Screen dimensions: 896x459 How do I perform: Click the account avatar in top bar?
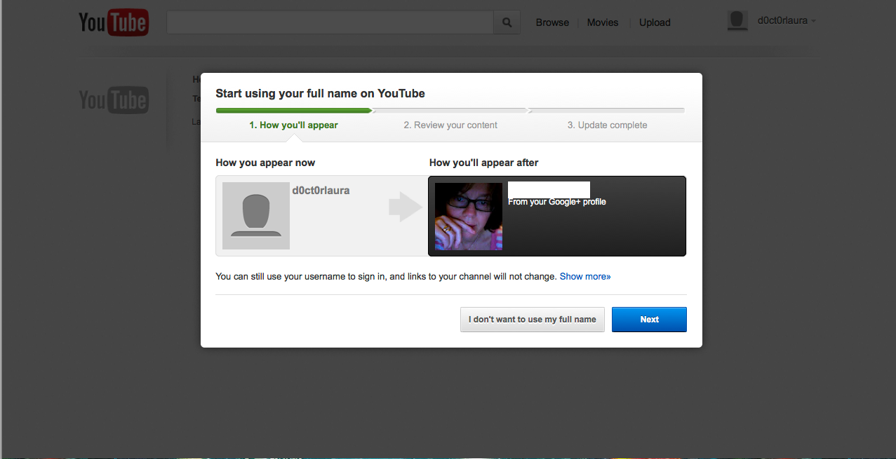pyautogui.click(x=737, y=21)
